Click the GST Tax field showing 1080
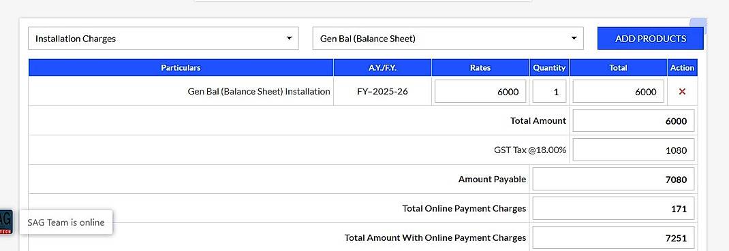729x251 pixels. (x=633, y=150)
